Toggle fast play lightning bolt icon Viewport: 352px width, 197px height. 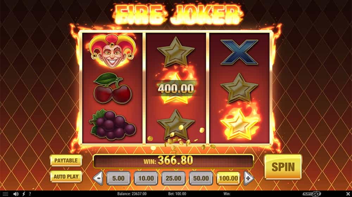tap(24, 194)
